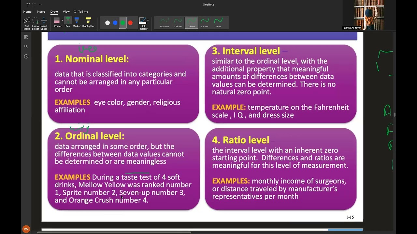
Task: Set pen thickness to 0.5 mm
Action: (191, 23)
